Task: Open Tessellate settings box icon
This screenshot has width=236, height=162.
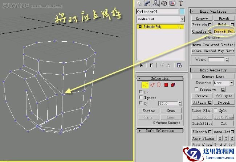Action: (x=232, y=132)
